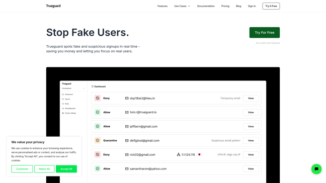Click the envelope icon beside dxp18sk2@hieu.in
Image resolution: width=326 pixels, height=183 pixels.
(x=127, y=98)
